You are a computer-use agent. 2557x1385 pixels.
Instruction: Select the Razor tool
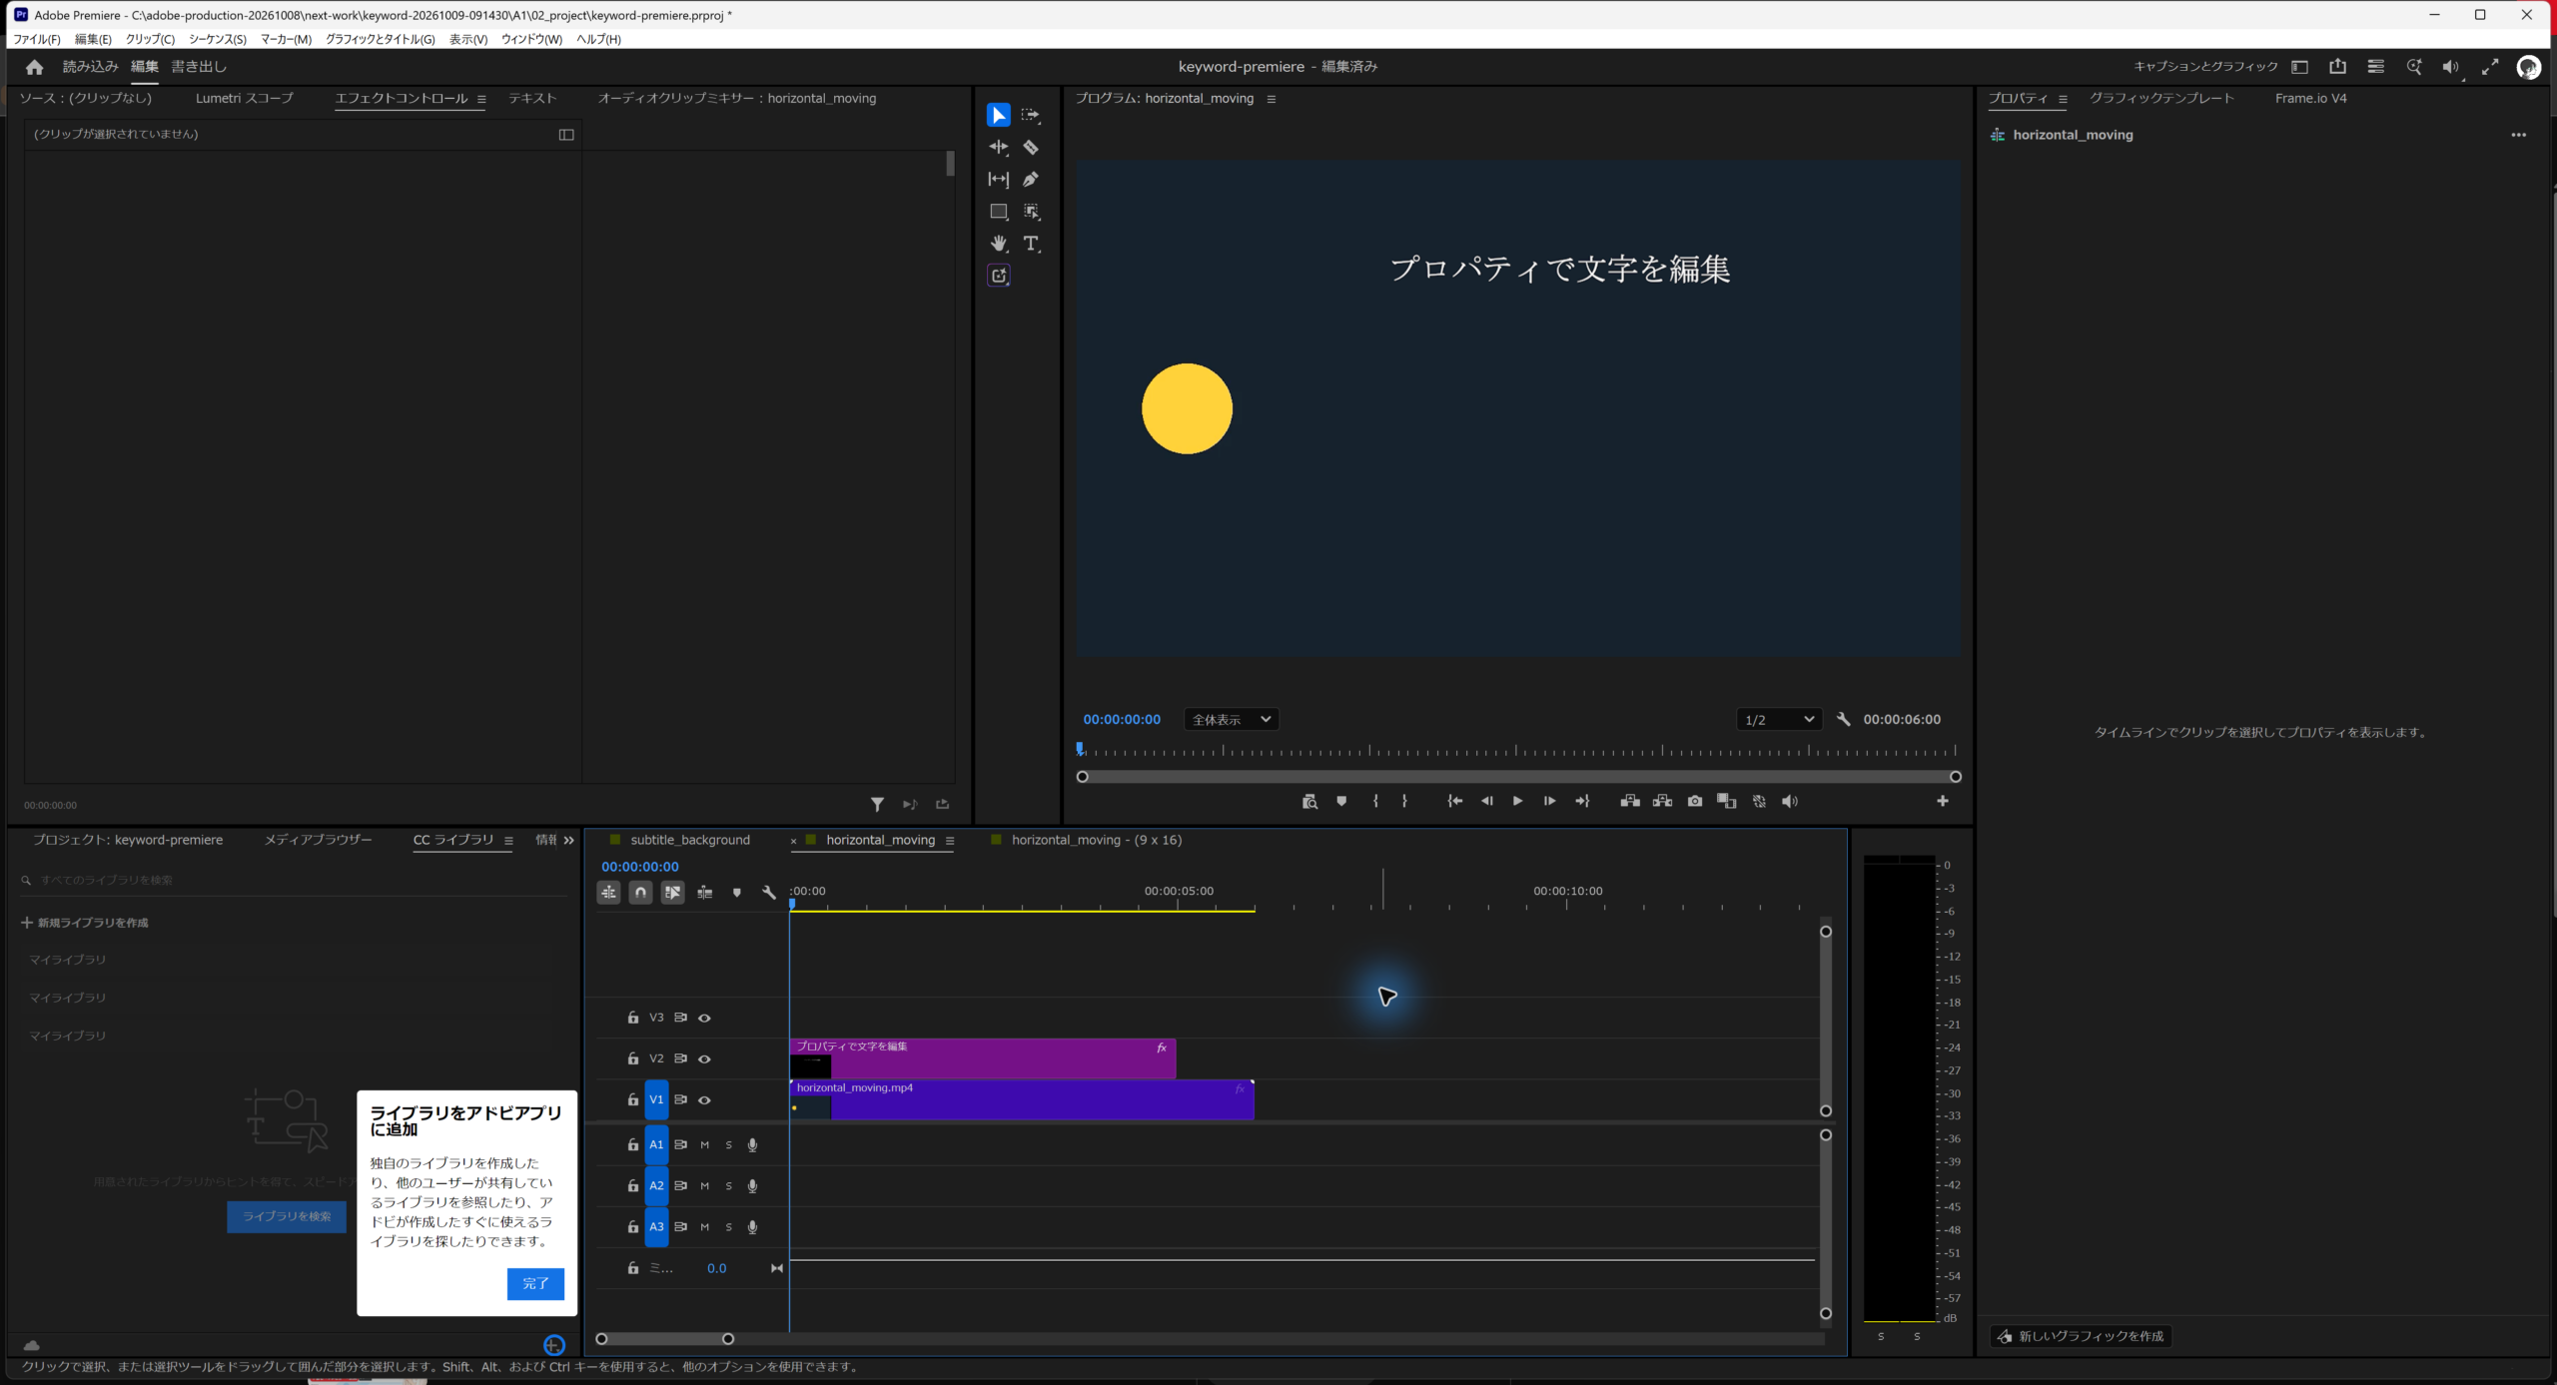click(x=1031, y=148)
